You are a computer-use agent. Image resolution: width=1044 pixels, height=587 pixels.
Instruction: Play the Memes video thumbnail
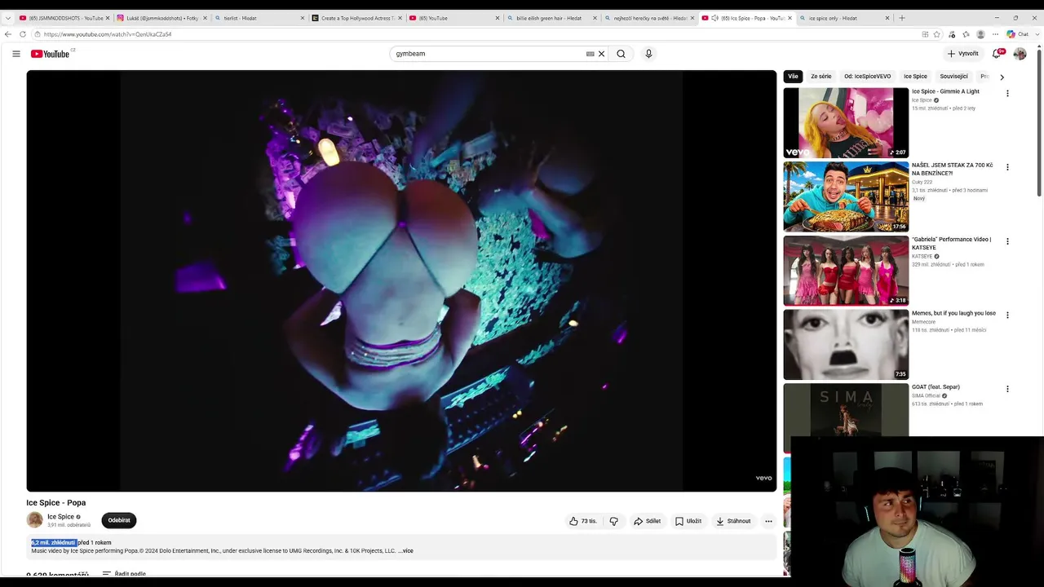[846, 344]
